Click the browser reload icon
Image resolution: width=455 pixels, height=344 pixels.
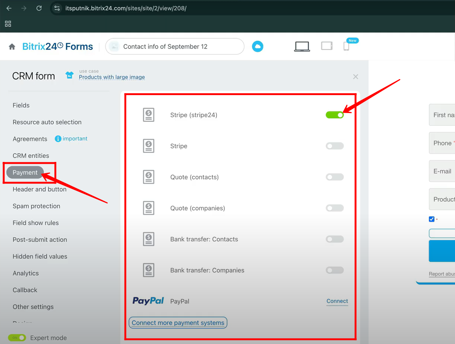click(x=39, y=8)
